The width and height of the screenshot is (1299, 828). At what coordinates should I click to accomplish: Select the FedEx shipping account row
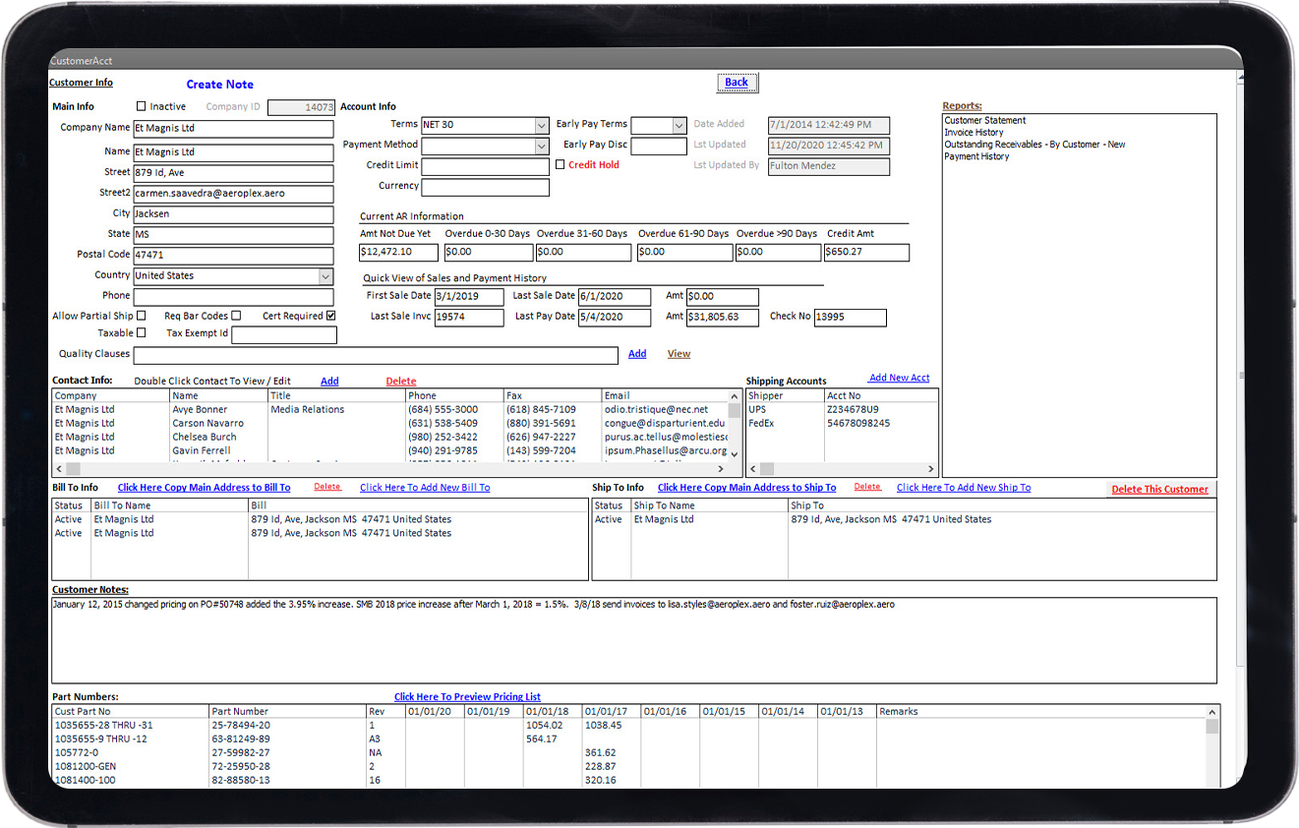click(x=842, y=424)
